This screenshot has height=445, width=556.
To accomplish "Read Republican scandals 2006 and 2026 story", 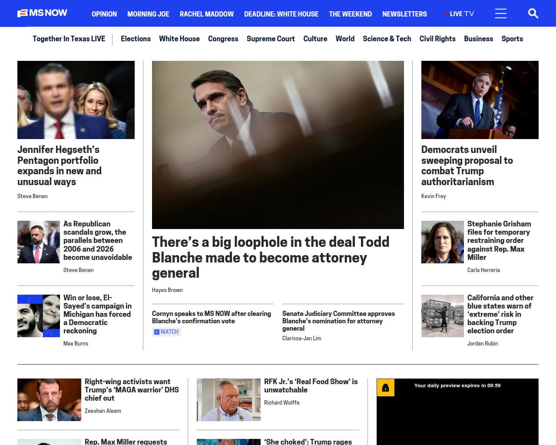I will tap(98, 240).
